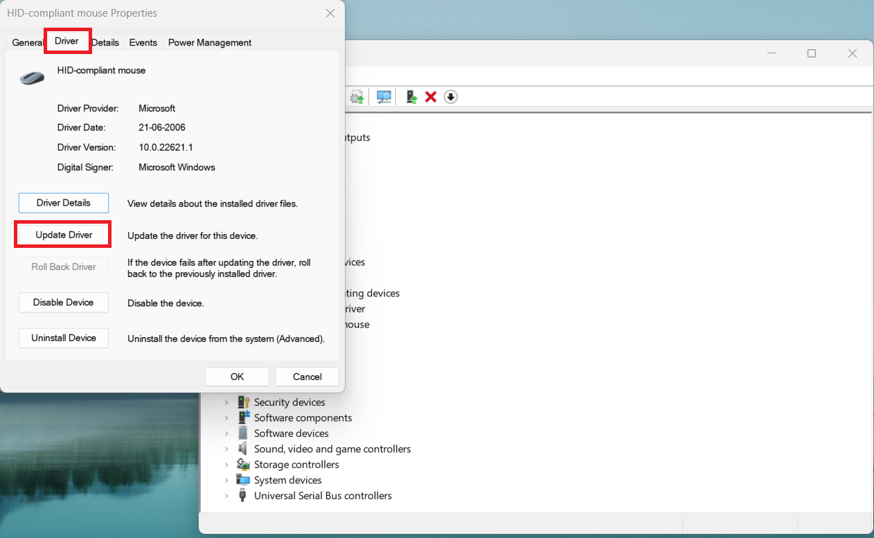Expand the Storage controllers node
This screenshot has width=874, height=538.
(226, 465)
